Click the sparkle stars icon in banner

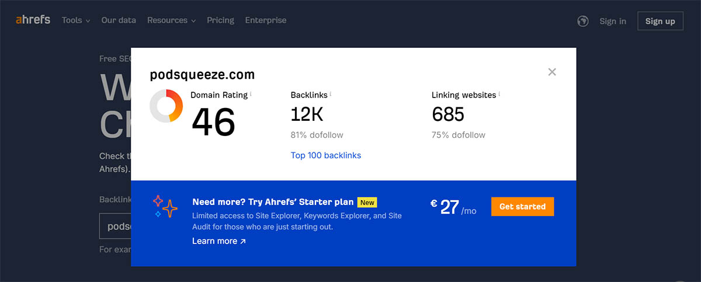[165, 206]
